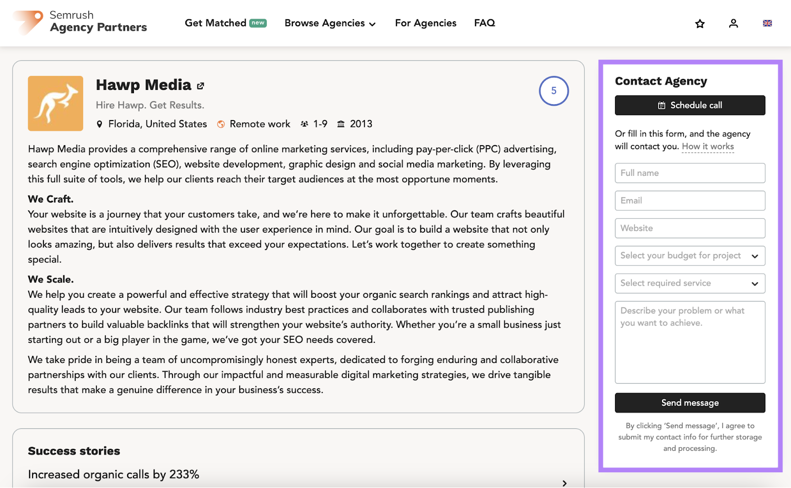
Task: Click the We Craft. heading
Action: tap(50, 199)
